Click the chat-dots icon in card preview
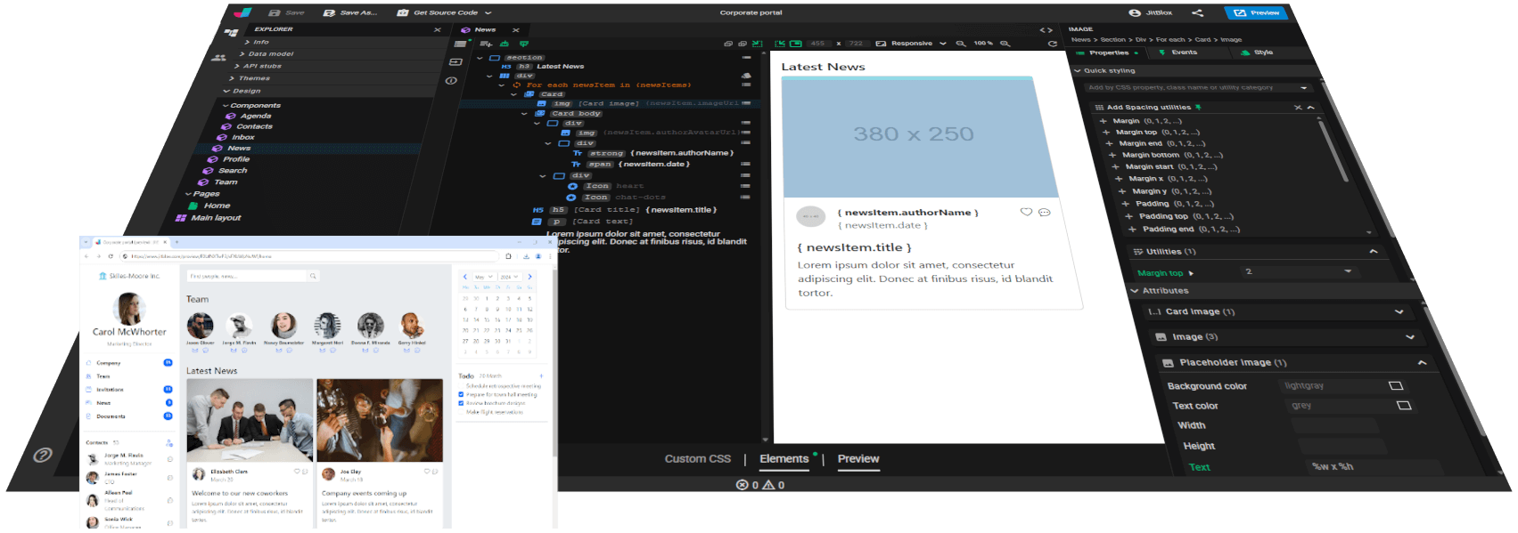Image resolution: width=1518 pixels, height=533 pixels. tap(1044, 213)
